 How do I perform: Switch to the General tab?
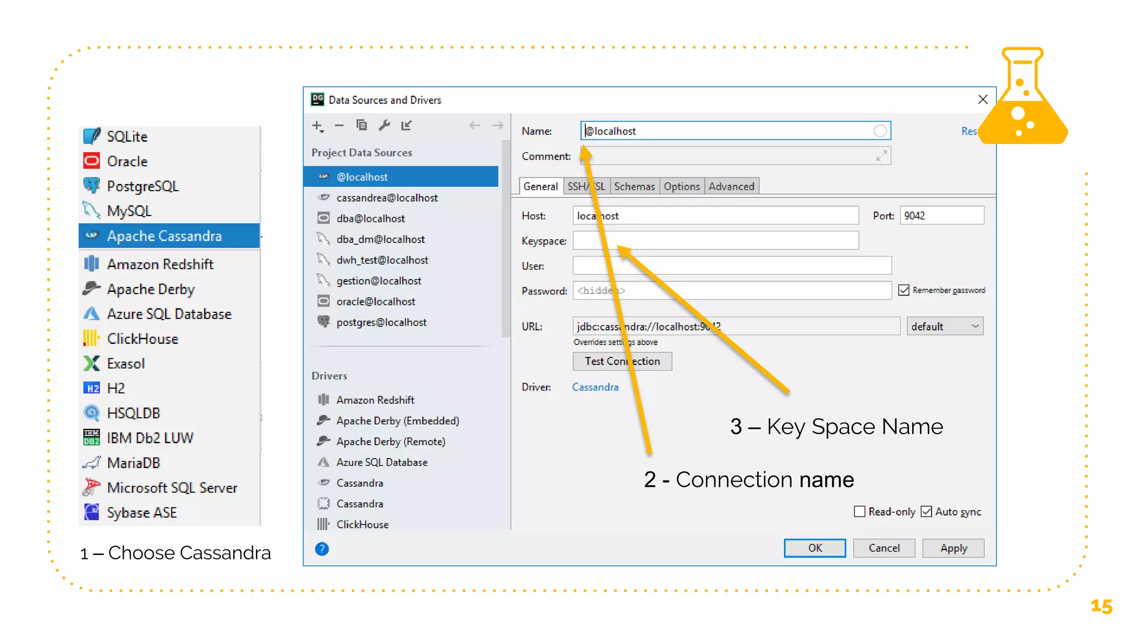pyautogui.click(x=540, y=186)
